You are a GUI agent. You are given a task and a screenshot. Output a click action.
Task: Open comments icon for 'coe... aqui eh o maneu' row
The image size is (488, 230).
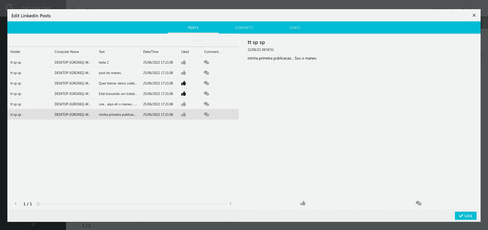click(206, 104)
